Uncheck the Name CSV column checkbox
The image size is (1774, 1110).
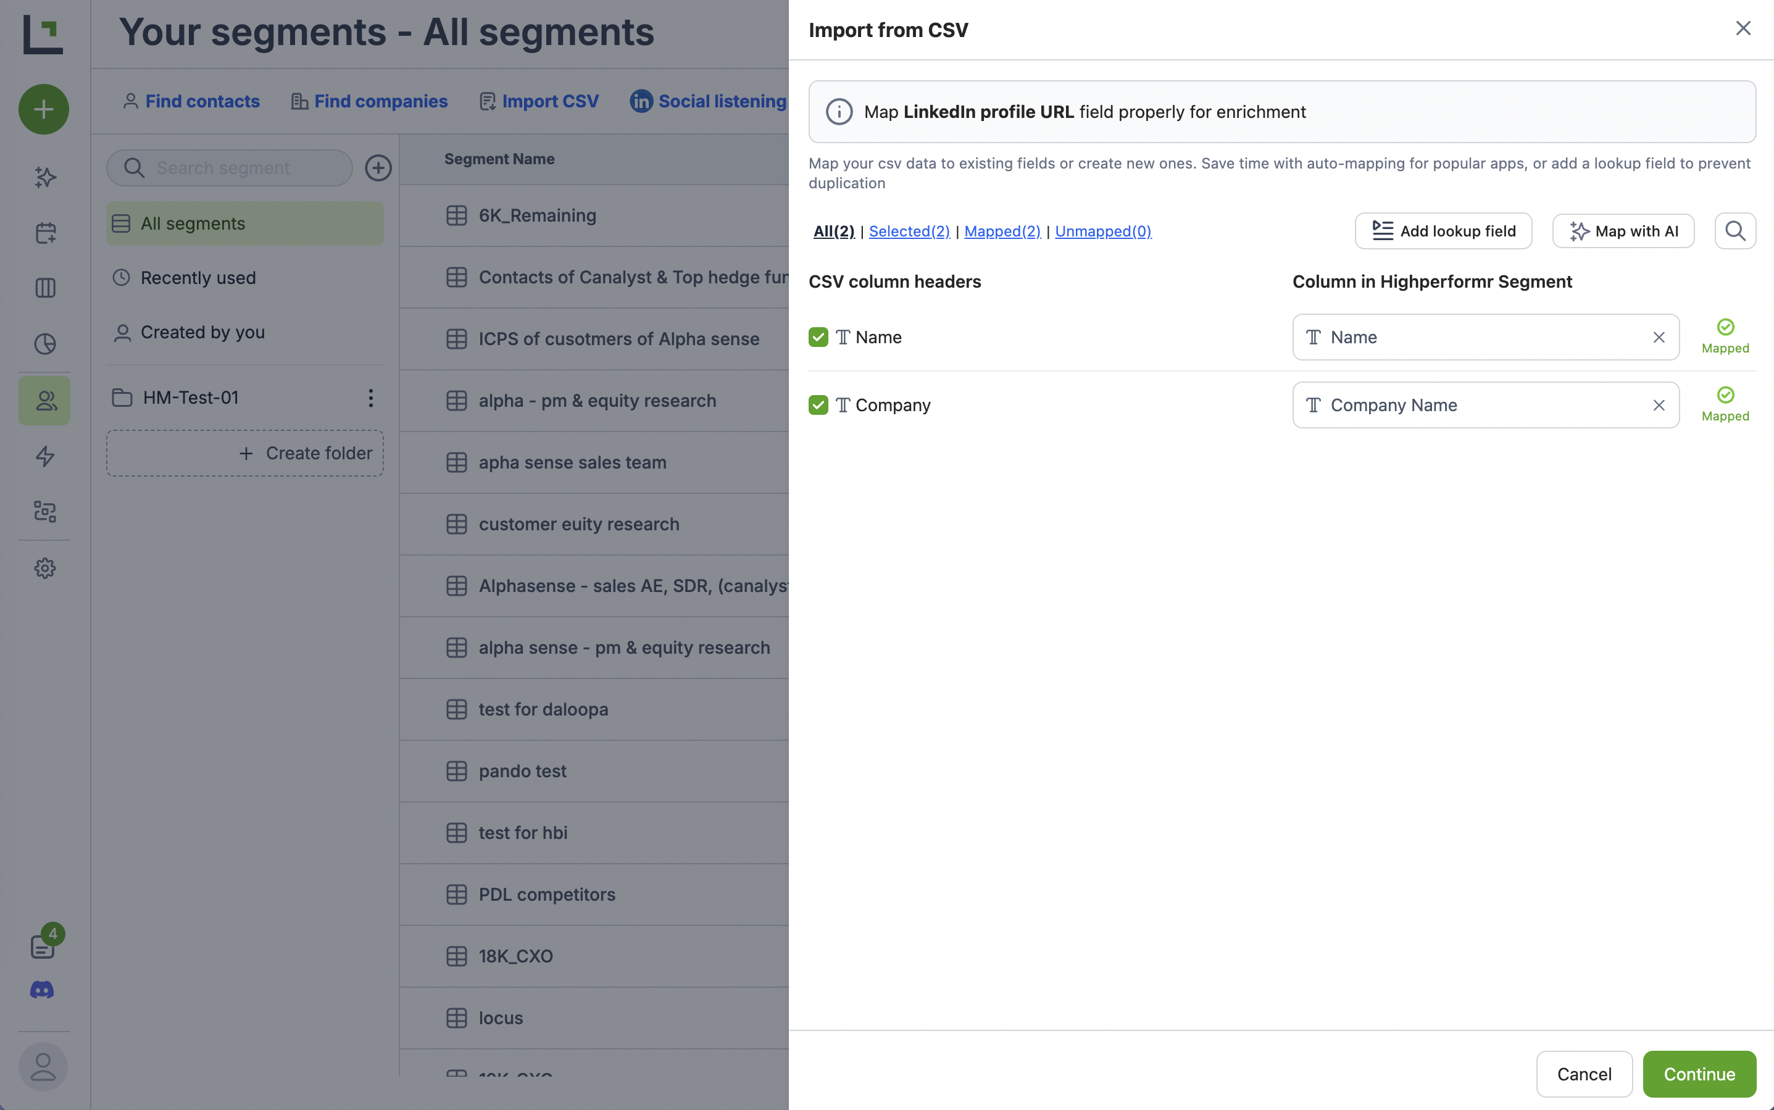(818, 338)
